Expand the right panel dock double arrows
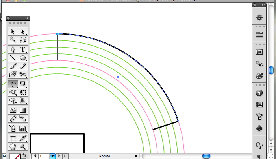The height and width of the screenshot is (159, 276). click(x=263, y=5)
